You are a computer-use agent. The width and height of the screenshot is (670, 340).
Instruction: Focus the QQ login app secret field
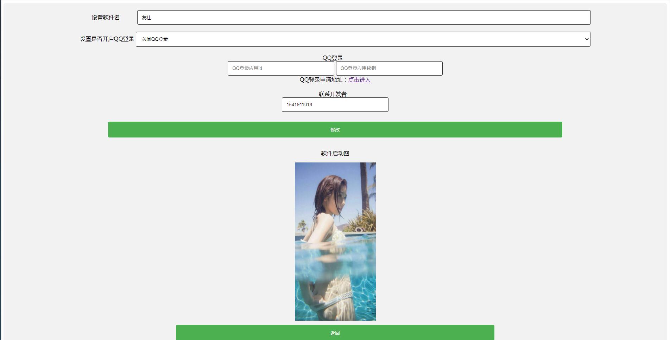[389, 68]
